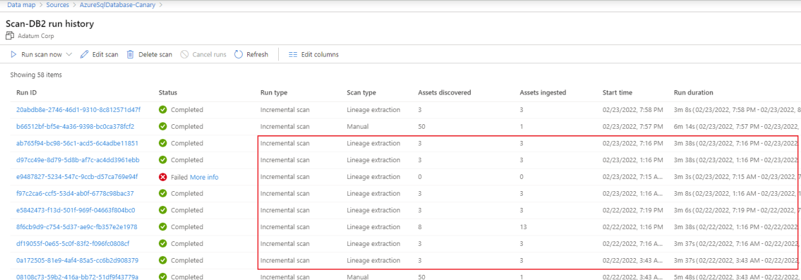Click the Adatum Corp collection icon
This screenshot has height=280, width=801.
coord(10,35)
